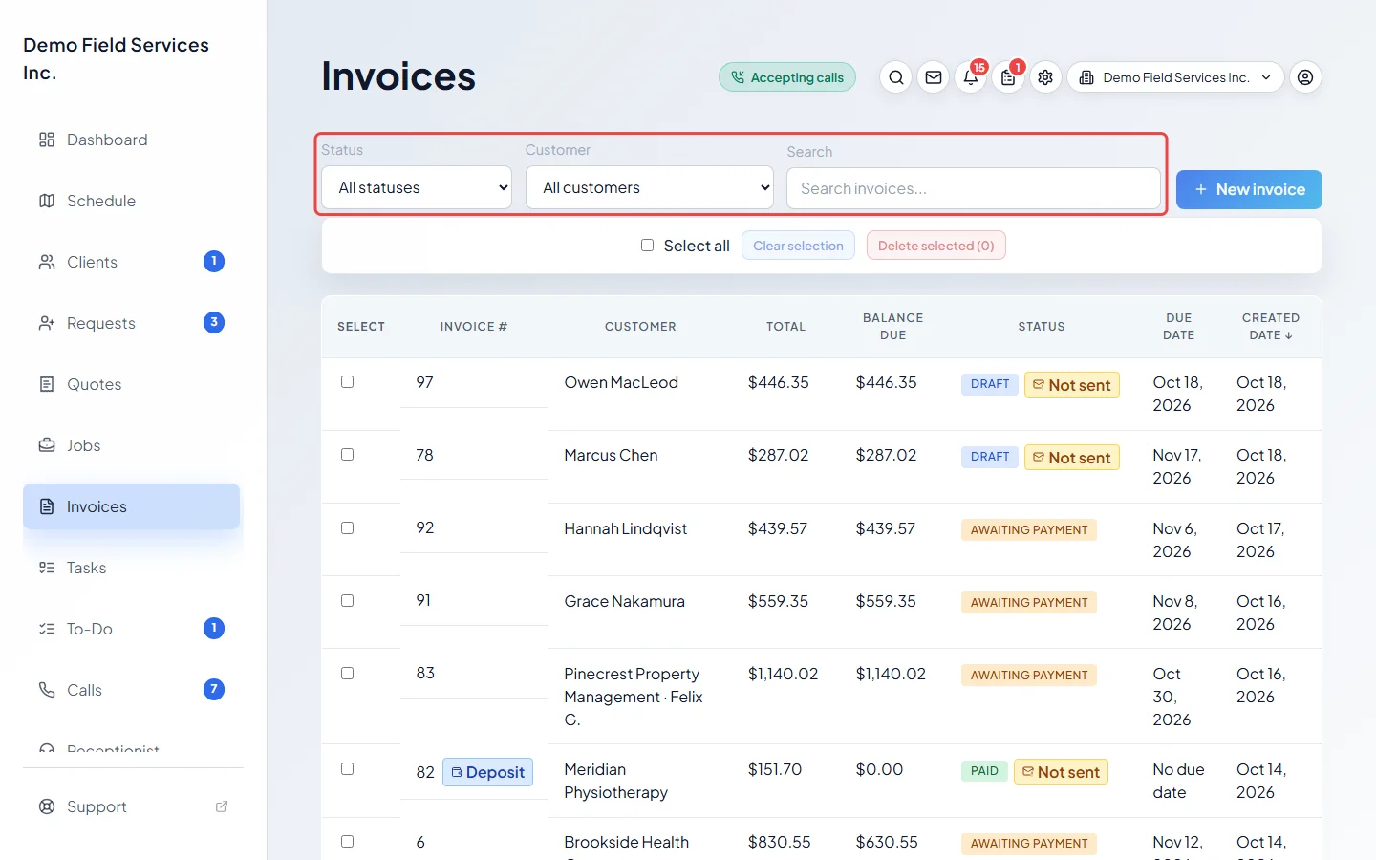Click the Calls phone icon in sidebar
This screenshot has width=1376, height=860.
[47, 690]
